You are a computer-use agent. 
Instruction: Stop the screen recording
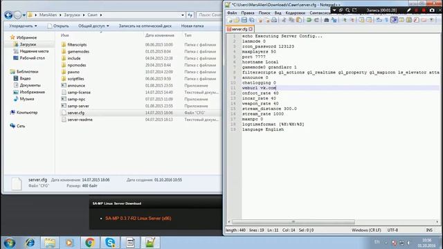click(424, 10)
